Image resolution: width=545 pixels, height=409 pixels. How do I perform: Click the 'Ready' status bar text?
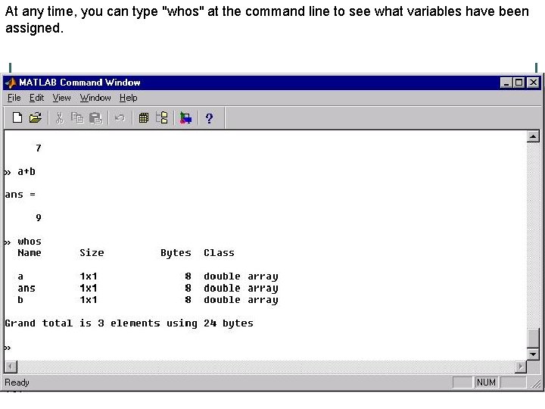pyautogui.click(x=17, y=382)
